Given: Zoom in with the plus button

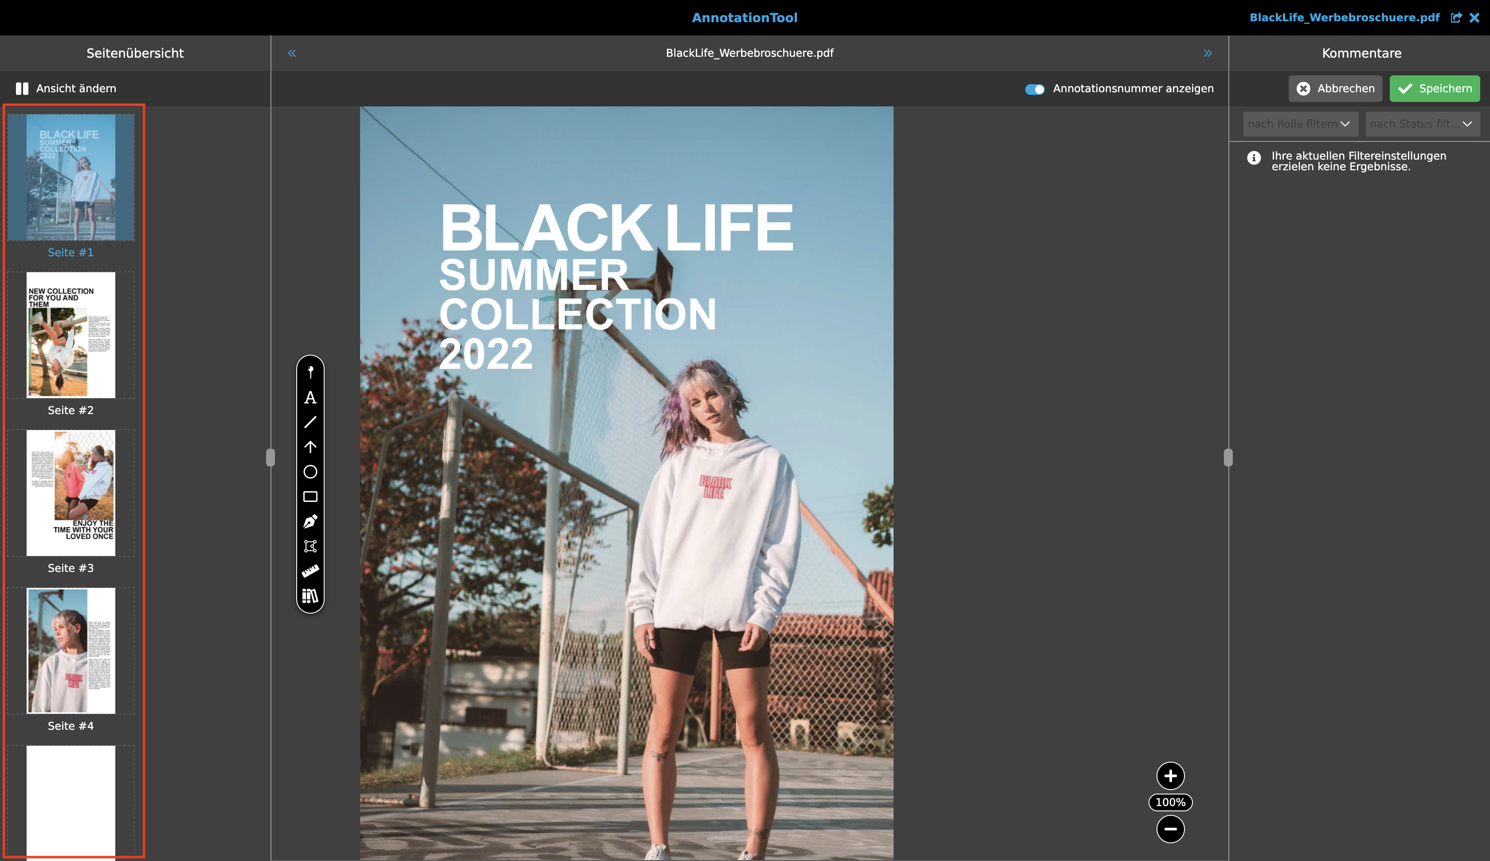Looking at the screenshot, I should click(1170, 776).
